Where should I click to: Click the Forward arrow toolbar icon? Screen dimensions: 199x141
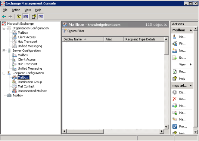(10, 17)
